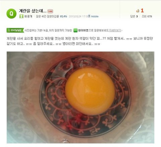Click the Mobile label link
This screenshot has width=161, height=147.
point(95,16)
